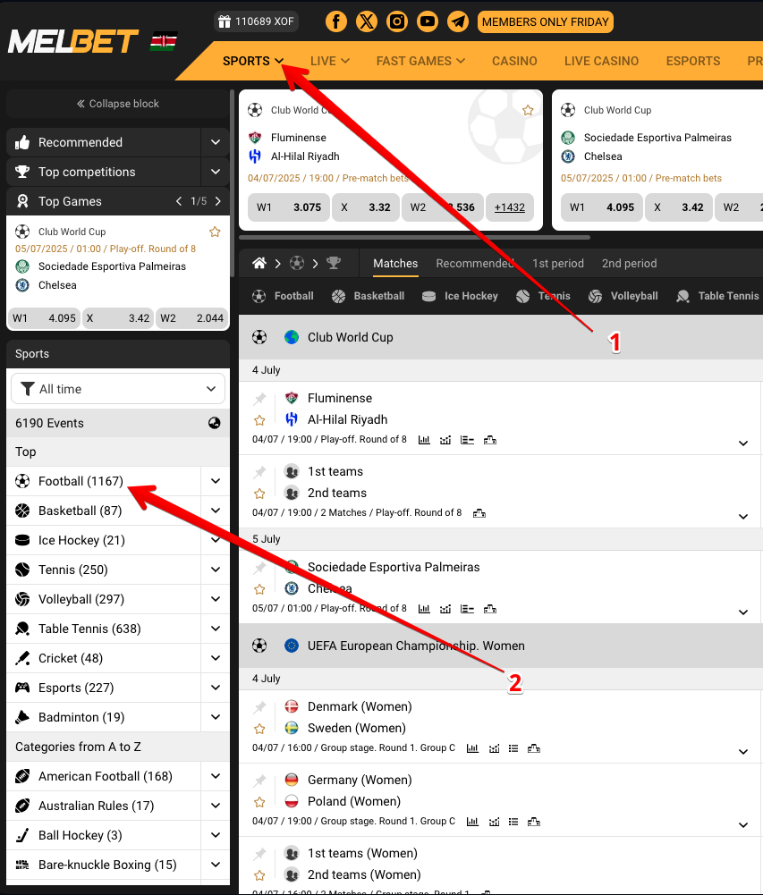Select Tennis in the sports filter bar
This screenshot has height=895, width=763.
tap(543, 296)
